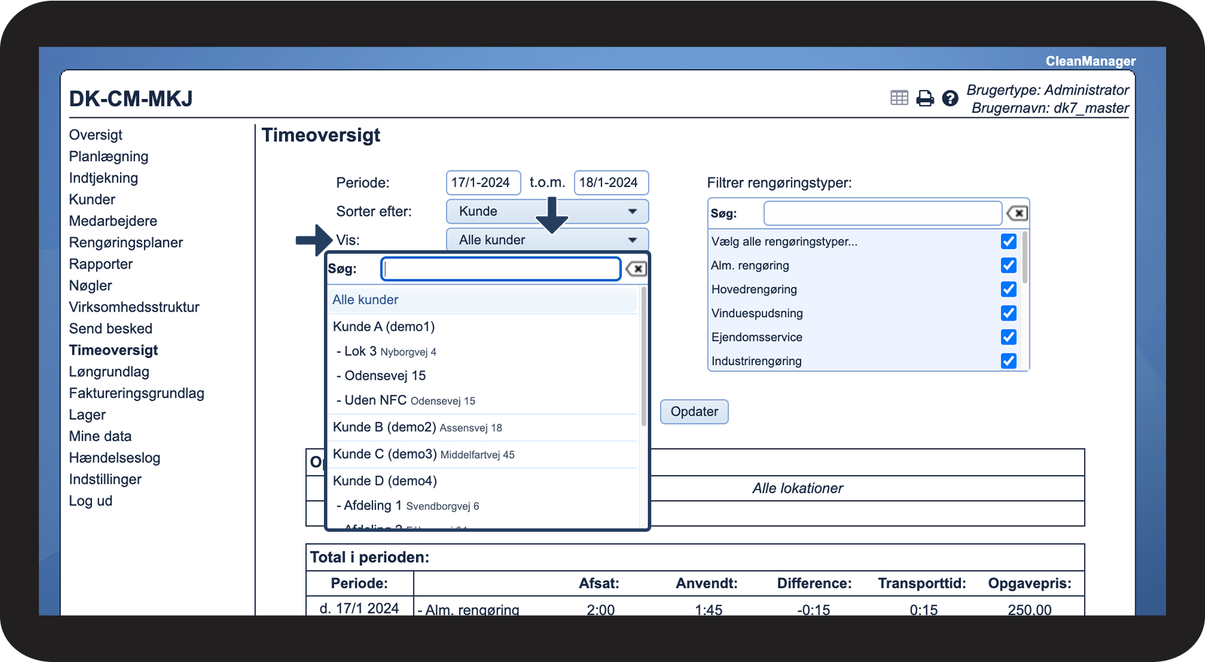Choose 'Kunde B (demo2)' Assensvej 18
Screen dimensions: 1205x662
pyautogui.click(x=482, y=427)
